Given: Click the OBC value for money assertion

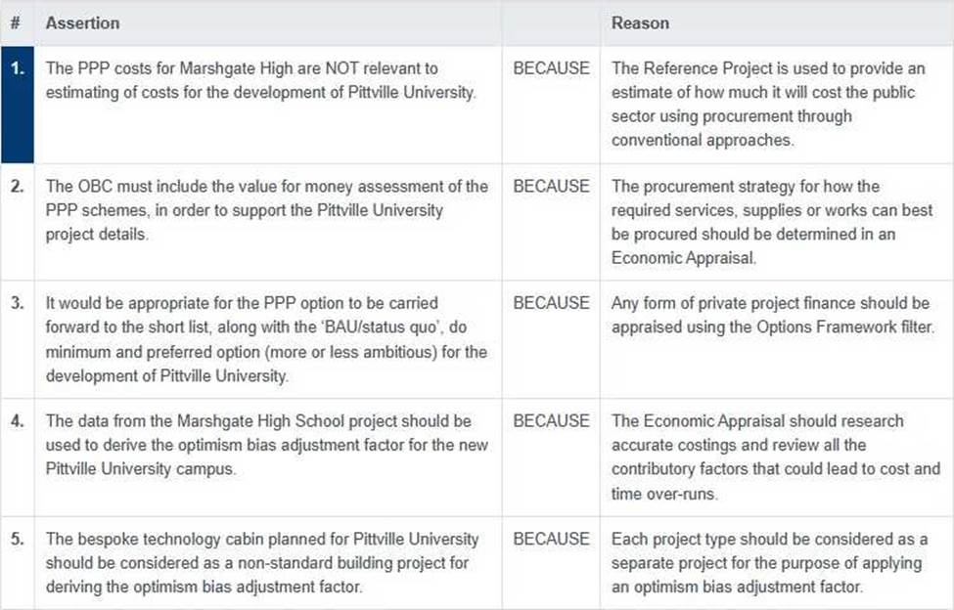Looking at the screenshot, I should pos(266,210).
